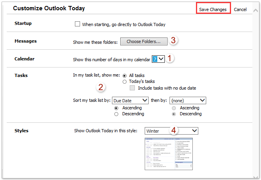The image size is (261, 180).
Task: Open the calendar days number dropdown
Action: [158, 59]
